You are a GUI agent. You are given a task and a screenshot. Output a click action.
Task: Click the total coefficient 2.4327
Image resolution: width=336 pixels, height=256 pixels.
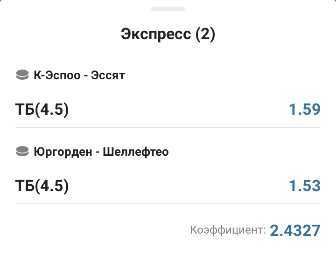tap(295, 230)
